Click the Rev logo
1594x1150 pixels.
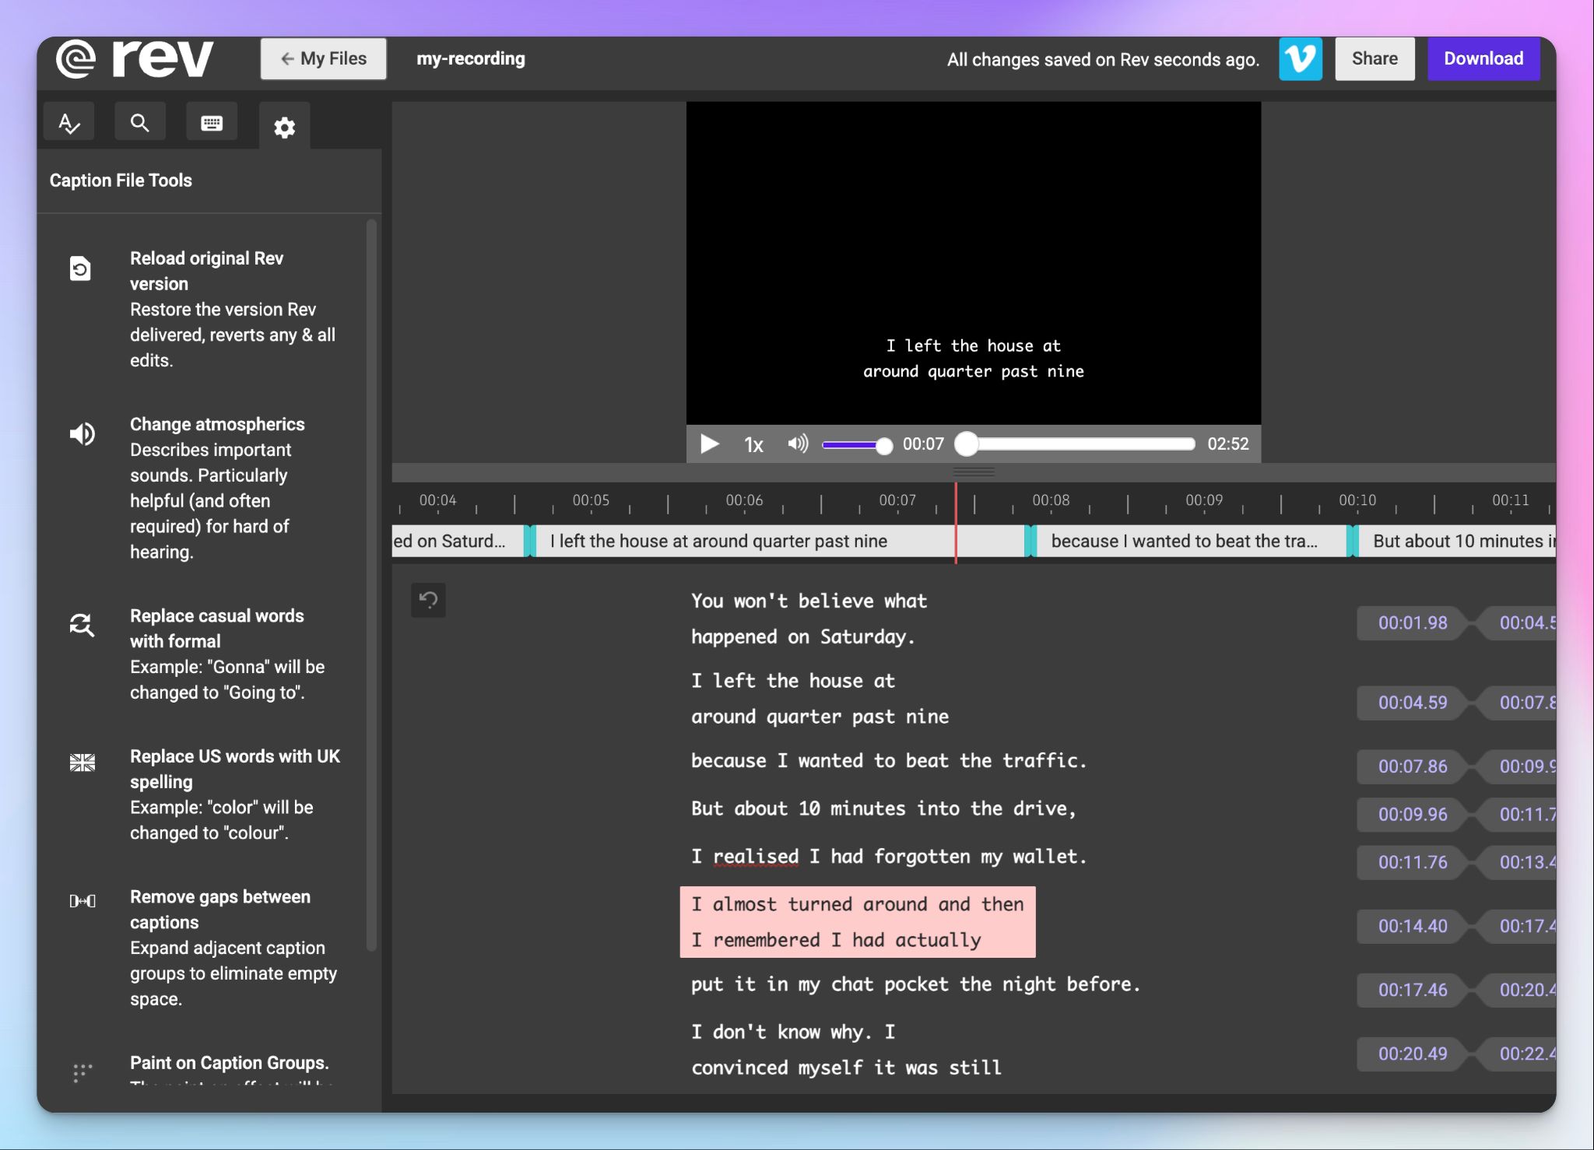click(134, 58)
